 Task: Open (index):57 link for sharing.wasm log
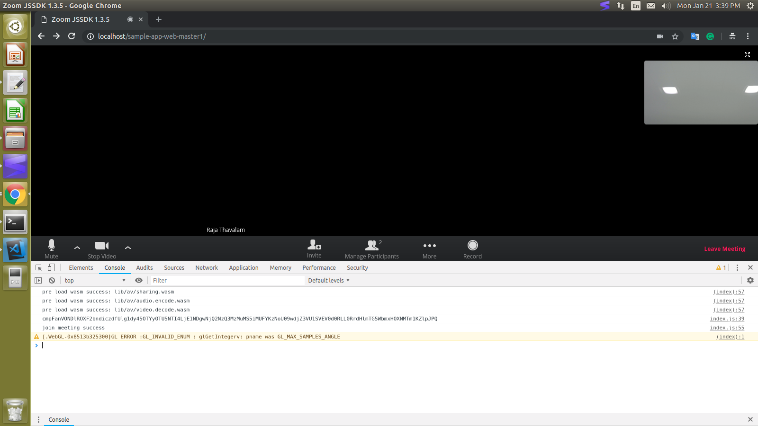(x=729, y=292)
